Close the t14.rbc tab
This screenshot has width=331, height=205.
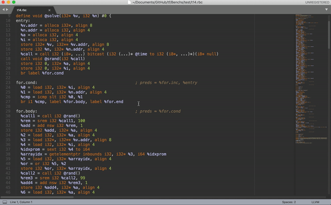[50, 10]
